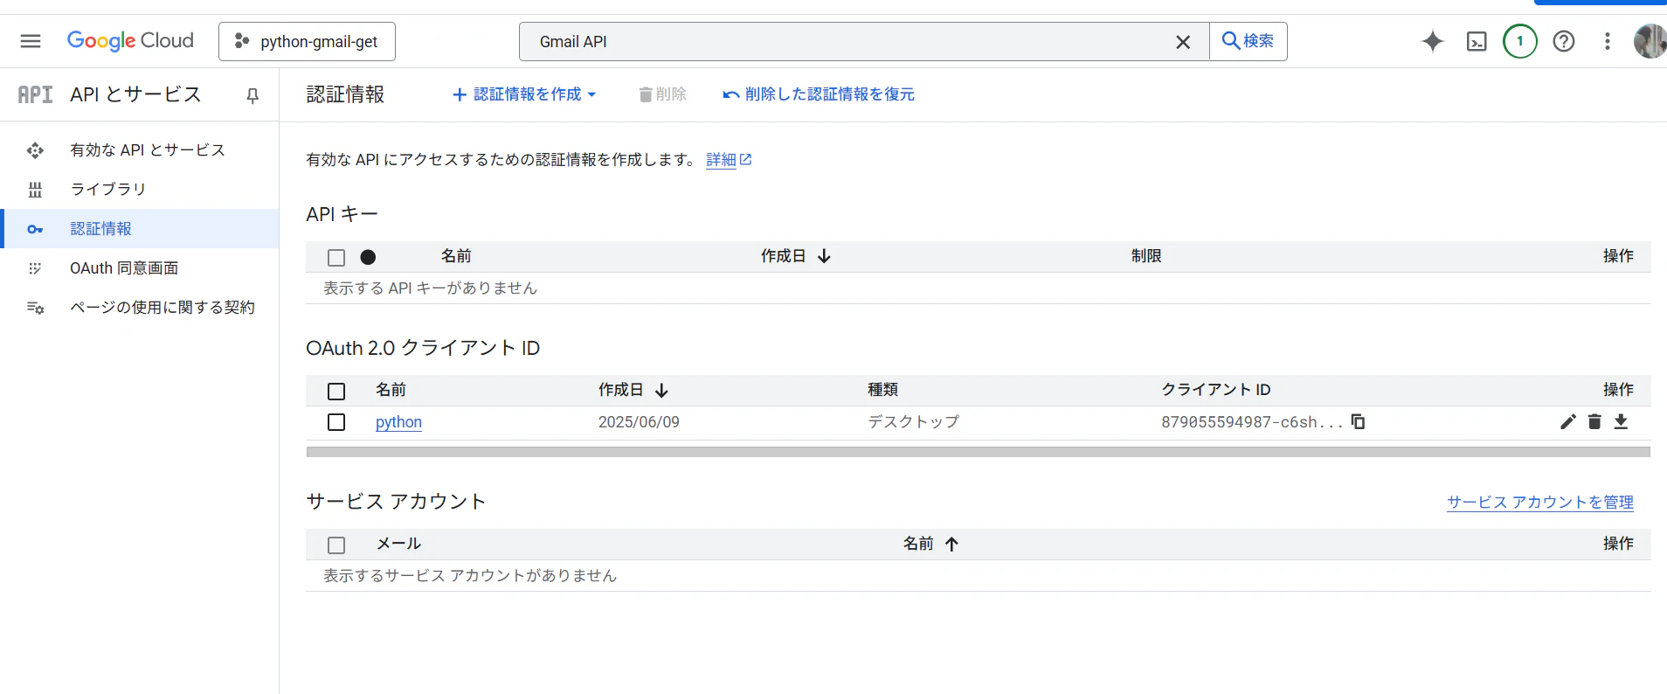The image size is (1667, 694).
Task: Click the 種類 column header
Action: coord(882,390)
